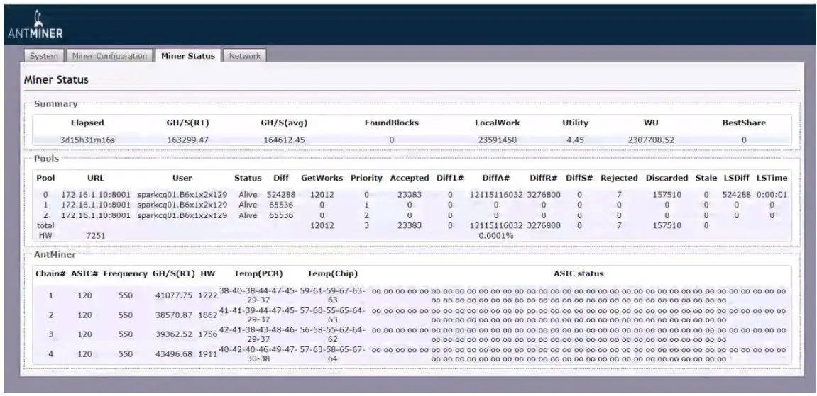Select chain 1 GH/S value 41077.75
The height and width of the screenshot is (396, 817).
click(174, 295)
